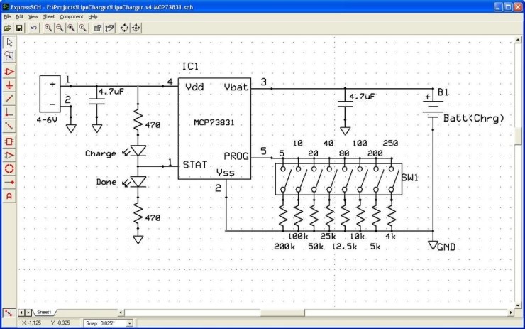This screenshot has height=329, width=525.
Task: Save the schematic with the floppy disk icon
Action: point(19,28)
